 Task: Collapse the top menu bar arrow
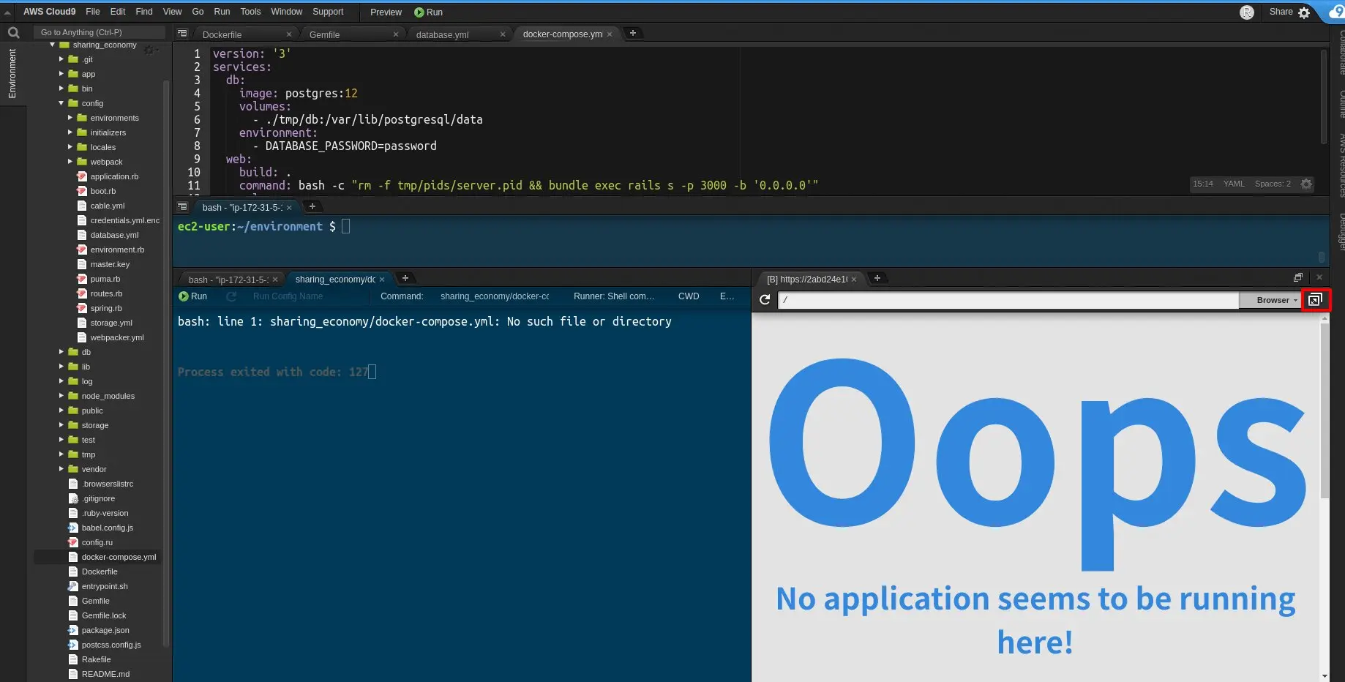tap(7, 12)
